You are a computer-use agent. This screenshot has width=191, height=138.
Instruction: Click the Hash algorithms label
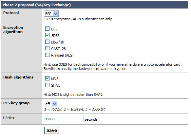pyautogui.click(x=18, y=77)
